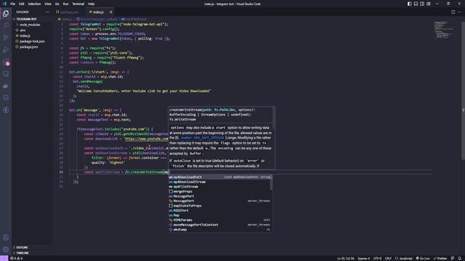
Task: Select moveMessagePortToContext suggestion
Action: pyautogui.click(x=220, y=225)
